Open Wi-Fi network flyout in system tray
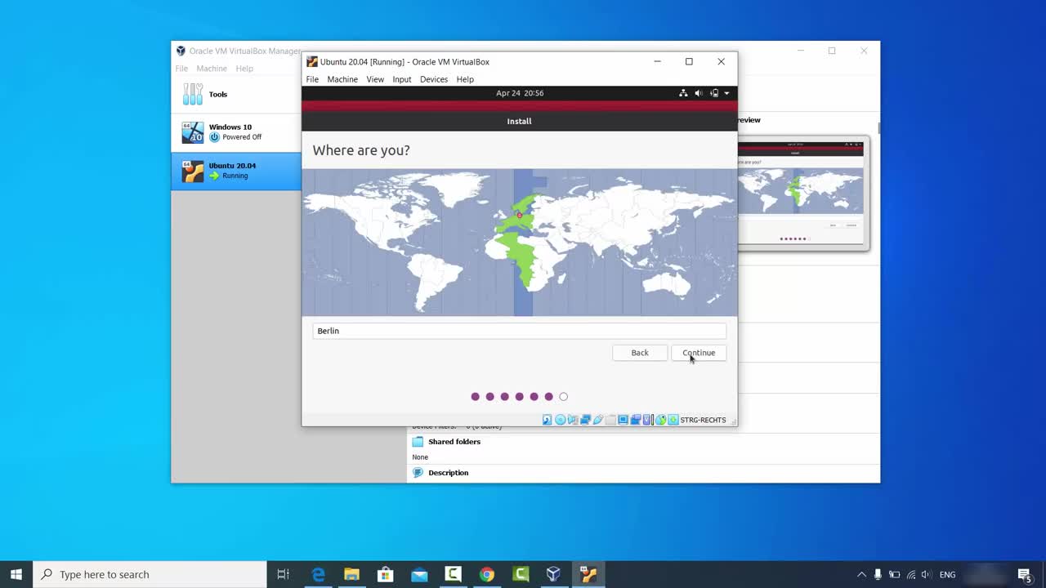 (x=910, y=574)
